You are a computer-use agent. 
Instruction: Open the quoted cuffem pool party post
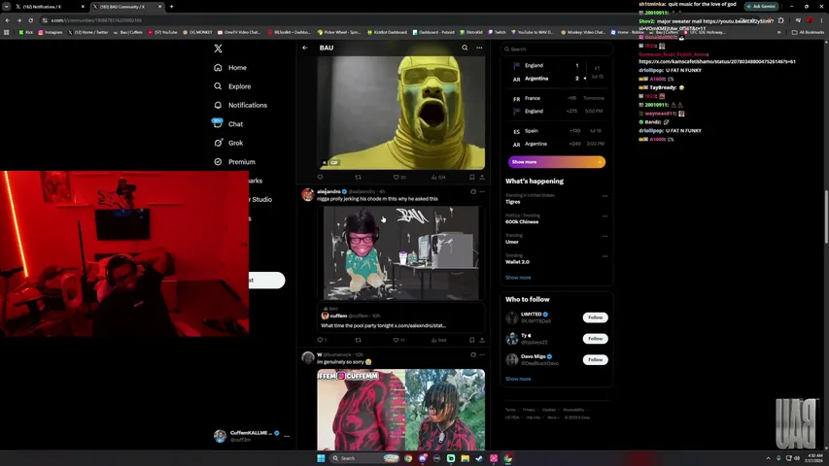coord(400,317)
